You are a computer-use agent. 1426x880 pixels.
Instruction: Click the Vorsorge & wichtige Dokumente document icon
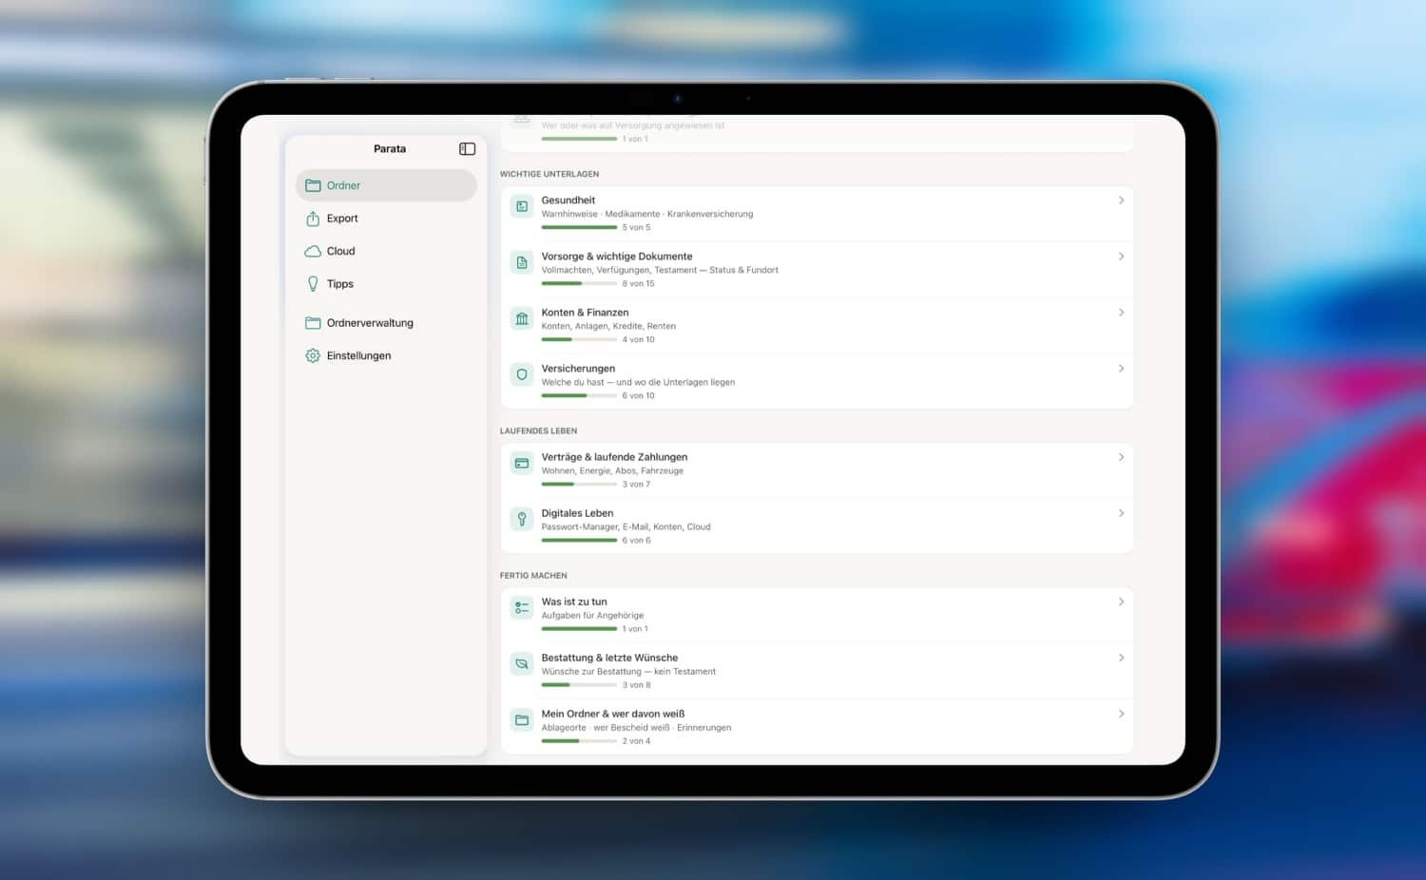(x=522, y=262)
